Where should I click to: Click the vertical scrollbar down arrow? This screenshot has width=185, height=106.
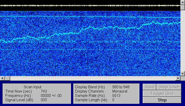[183, 74]
